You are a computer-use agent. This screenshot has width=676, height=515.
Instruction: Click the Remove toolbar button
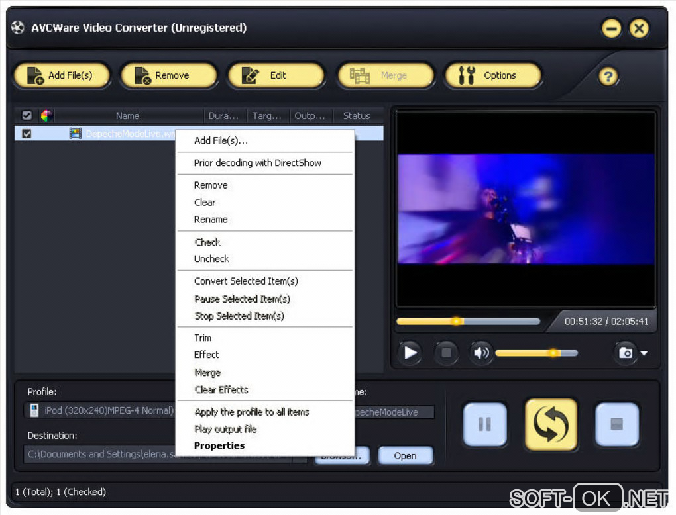168,75
